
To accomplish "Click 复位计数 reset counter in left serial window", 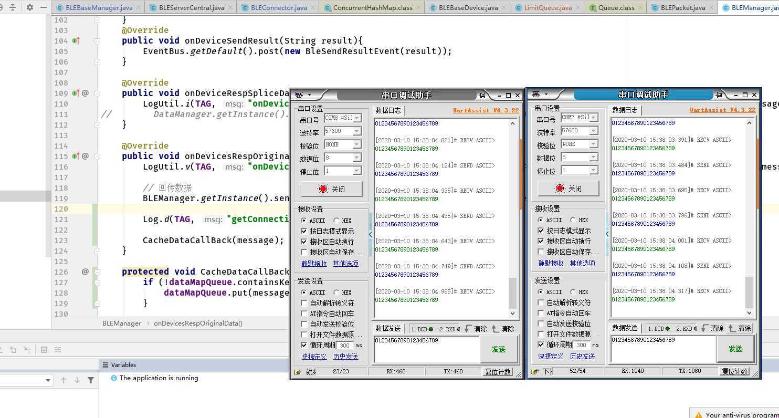I will (x=498, y=372).
